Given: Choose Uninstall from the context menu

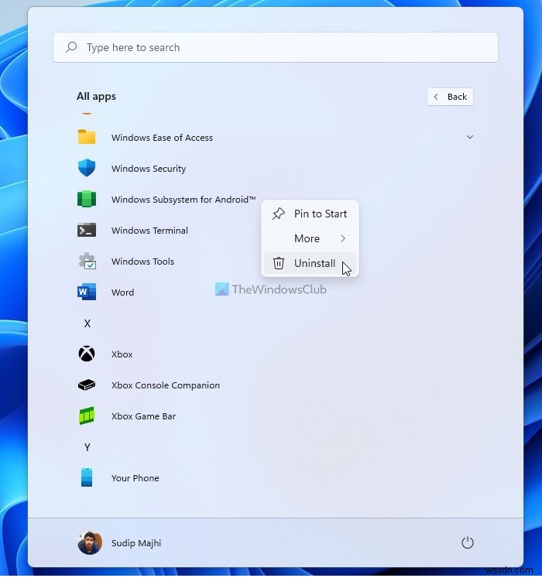Looking at the screenshot, I should (x=310, y=263).
